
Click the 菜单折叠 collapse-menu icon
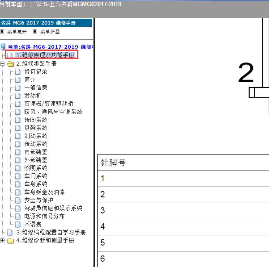click(35, 32)
